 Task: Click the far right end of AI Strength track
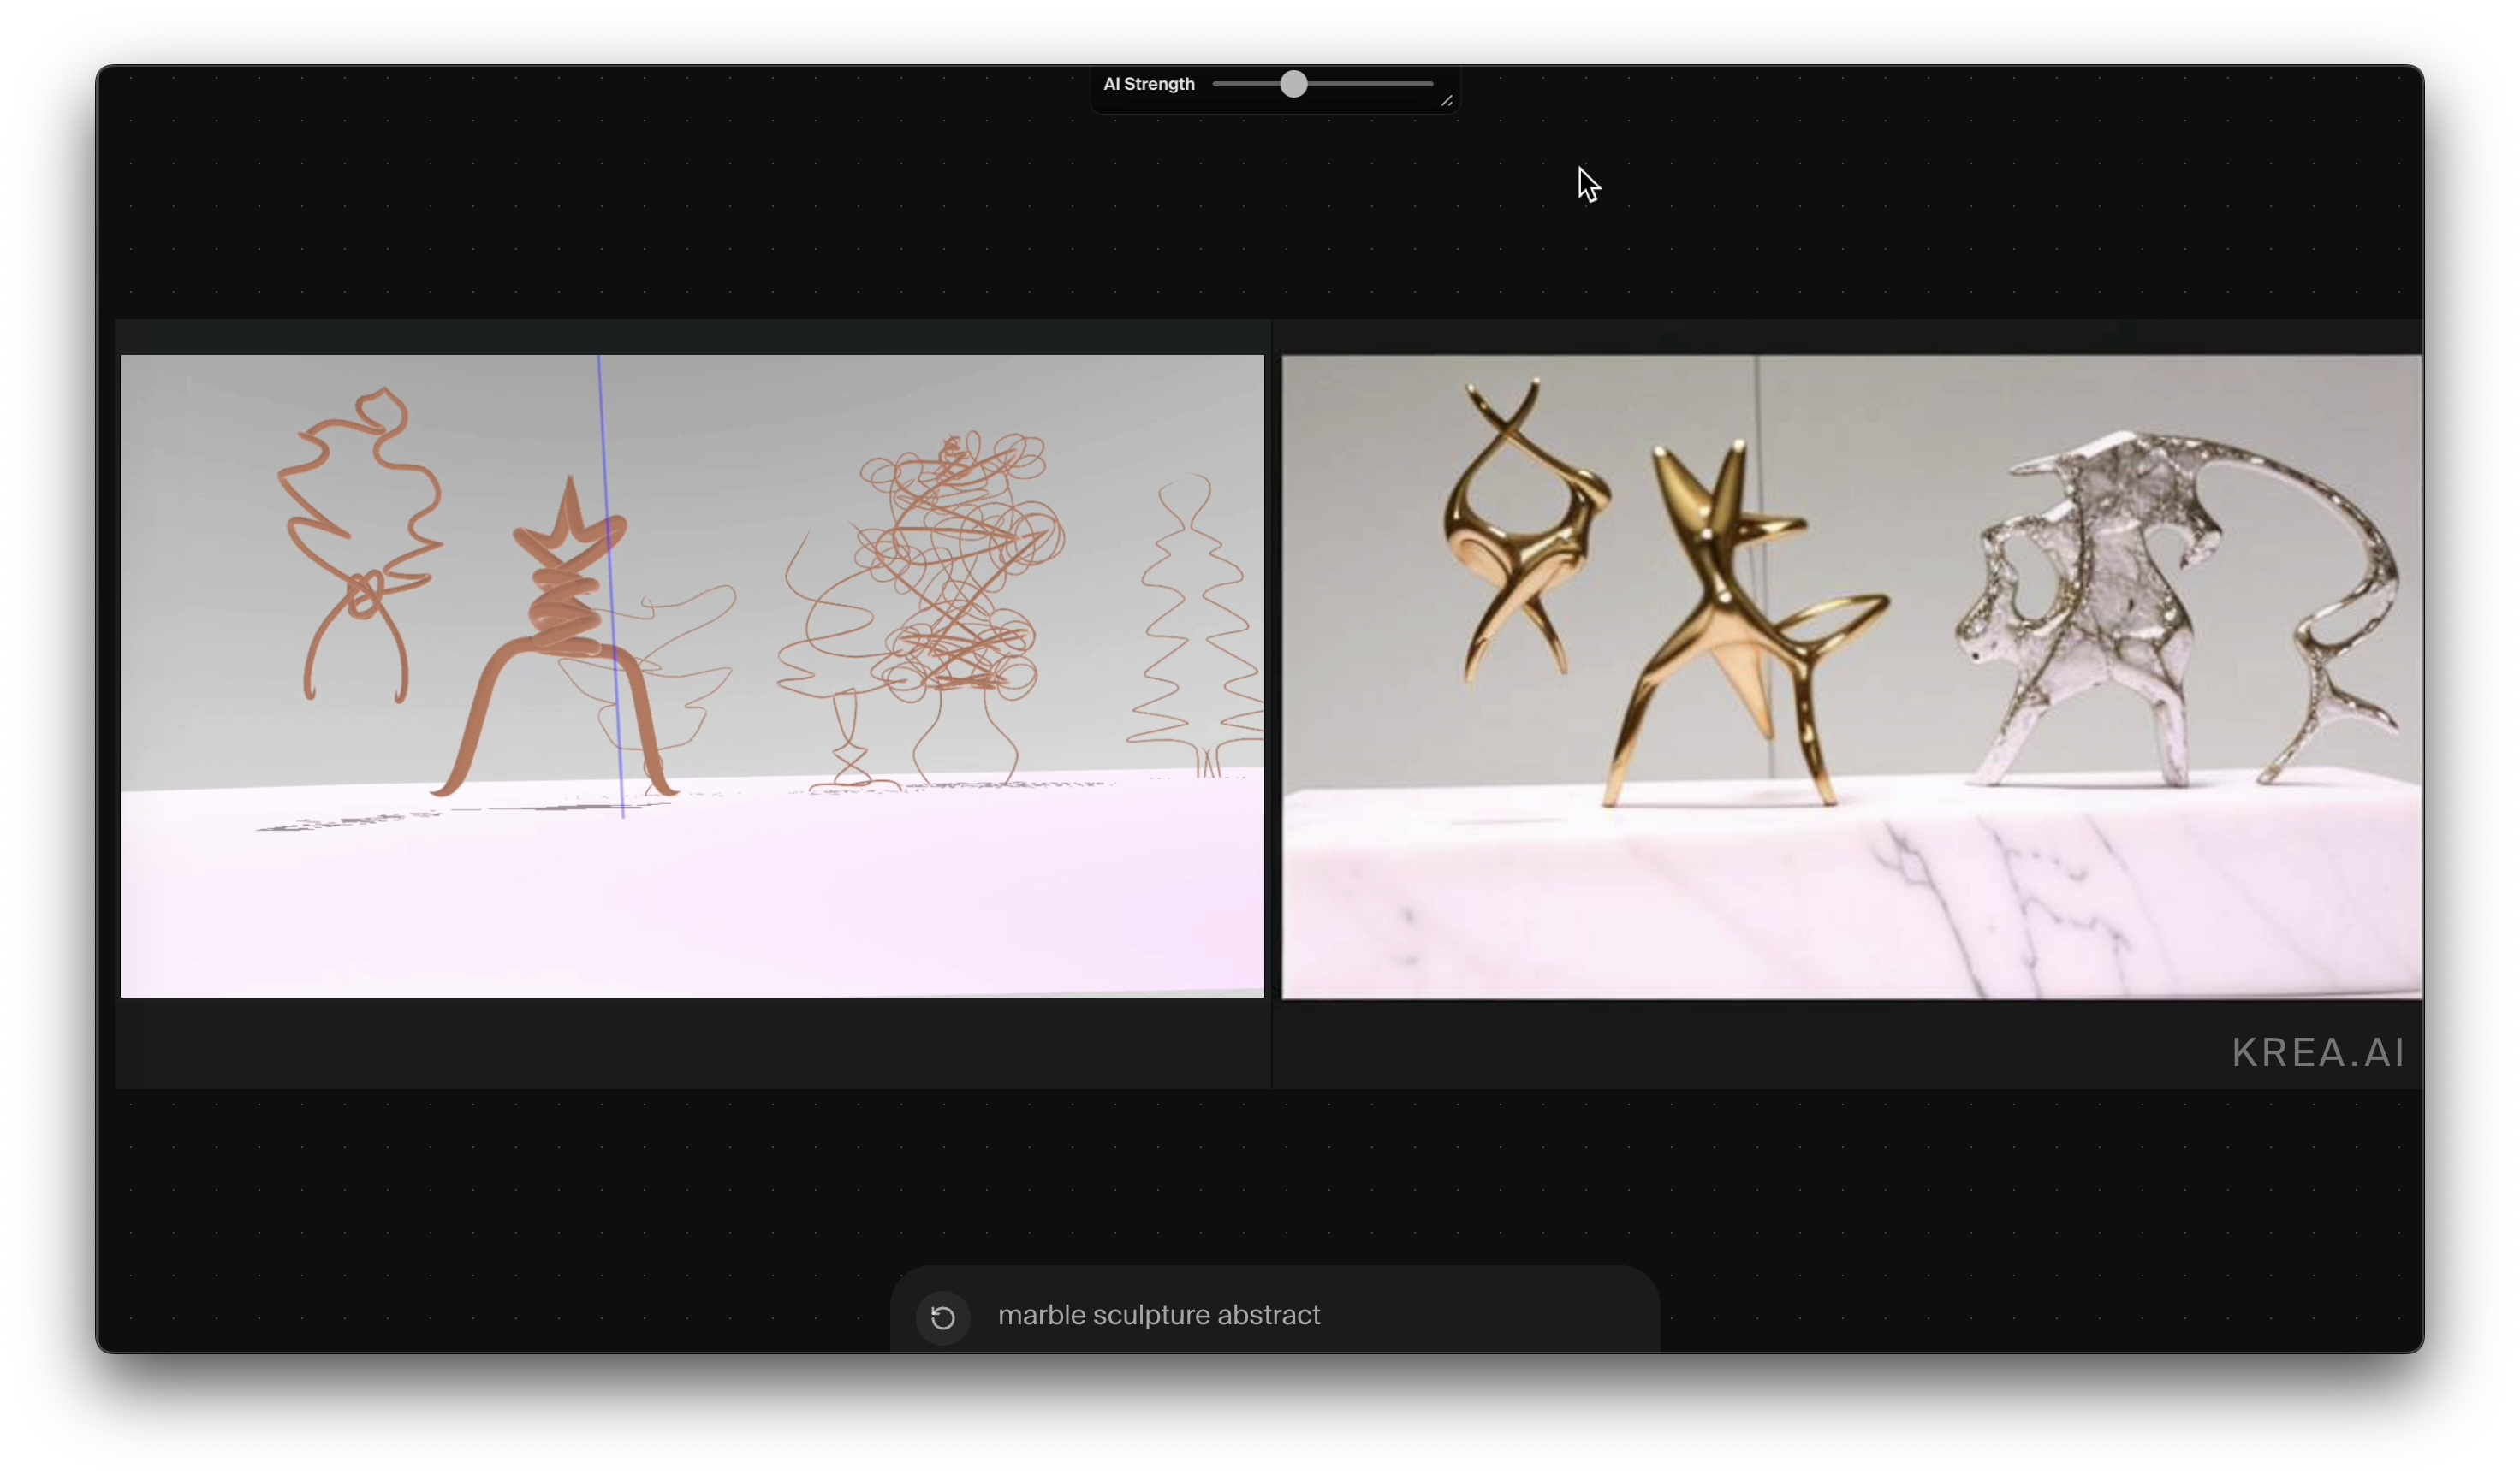click(1430, 84)
